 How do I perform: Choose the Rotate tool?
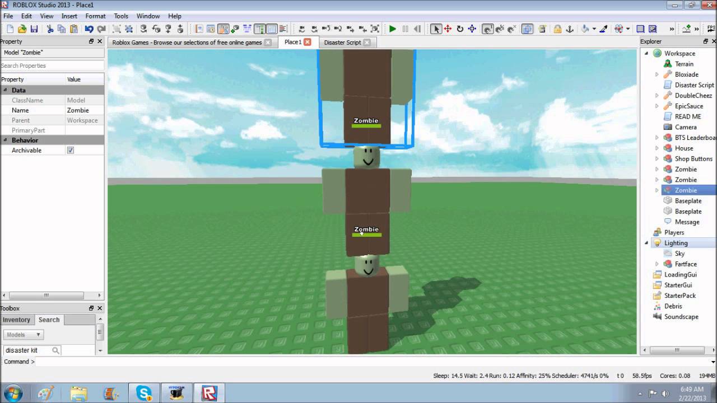pyautogui.click(x=460, y=29)
